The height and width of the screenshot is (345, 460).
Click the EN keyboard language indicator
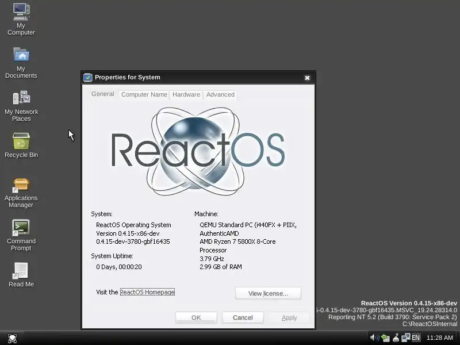[x=416, y=338]
